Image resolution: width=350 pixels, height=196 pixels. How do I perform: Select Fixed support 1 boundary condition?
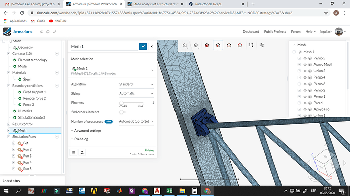(34, 92)
